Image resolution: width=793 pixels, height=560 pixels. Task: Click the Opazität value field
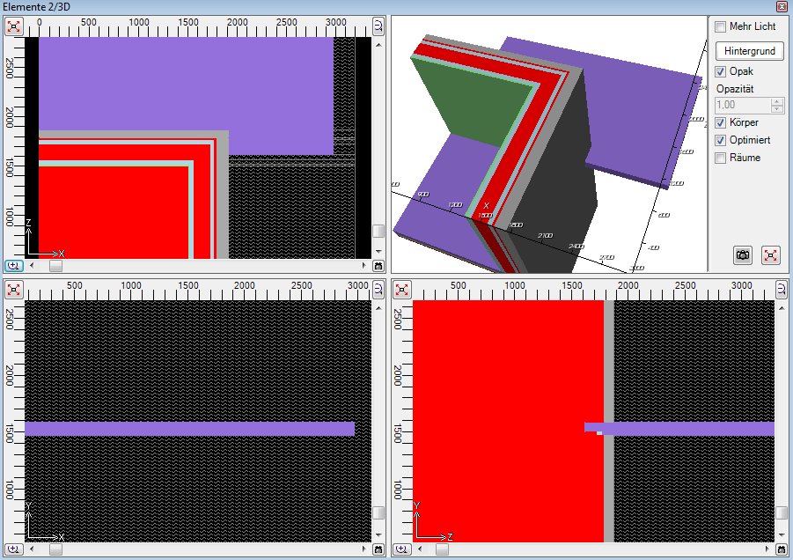coord(742,105)
